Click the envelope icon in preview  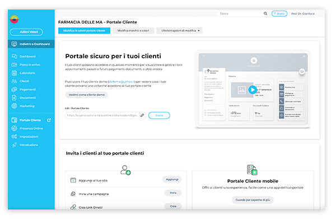pyautogui.click(x=302, y=72)
